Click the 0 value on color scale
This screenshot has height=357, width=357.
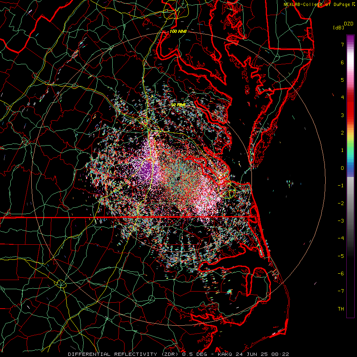click(342, 168)
